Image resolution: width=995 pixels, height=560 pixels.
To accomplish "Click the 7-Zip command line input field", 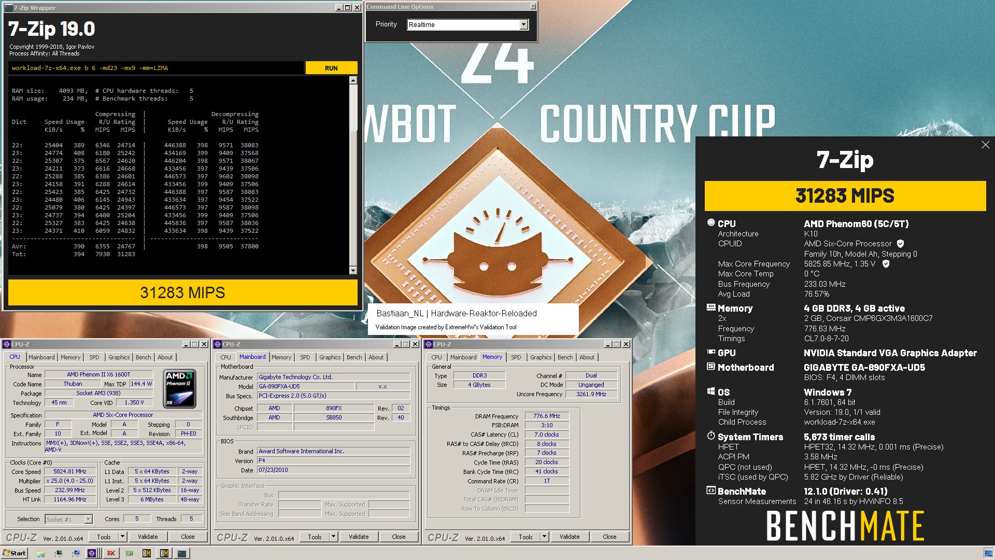I will coord(156,68).
